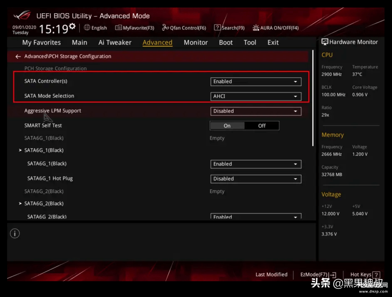392x297 pixels.
Task: Click the Qfan fan icon
Action: point(165,27)
